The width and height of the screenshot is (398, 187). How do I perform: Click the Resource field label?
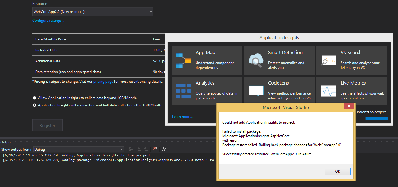pos(40,4)
